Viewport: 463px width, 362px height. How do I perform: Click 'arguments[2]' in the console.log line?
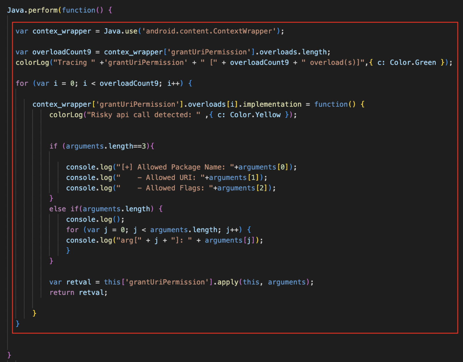pos(242,188)
